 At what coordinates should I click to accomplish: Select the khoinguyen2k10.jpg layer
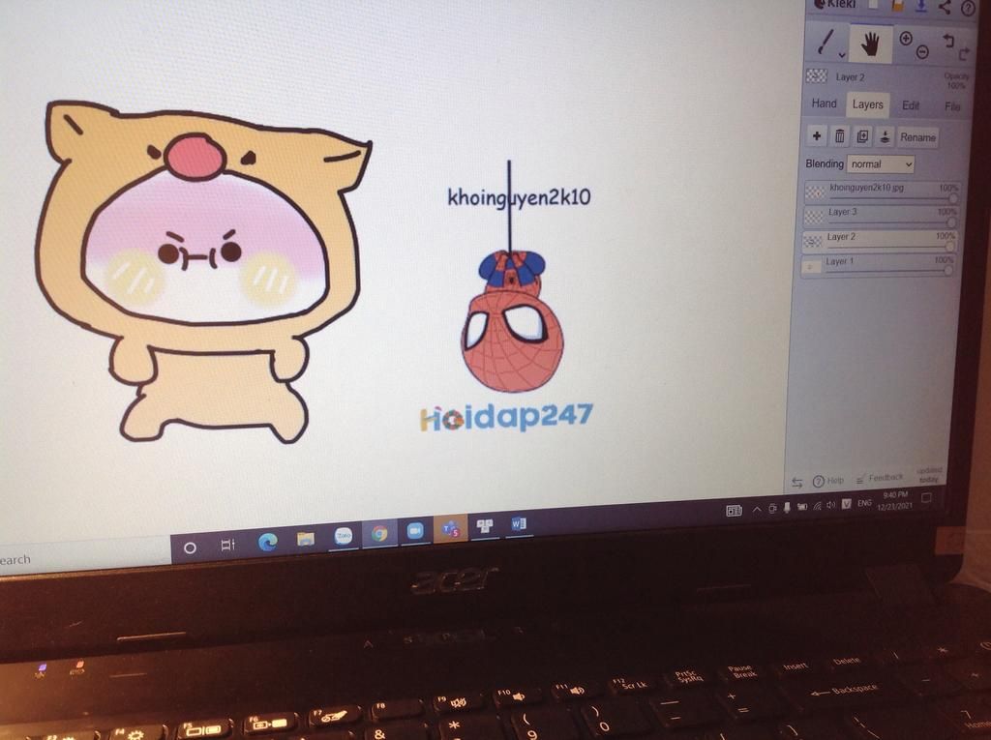tap(882, 192)
